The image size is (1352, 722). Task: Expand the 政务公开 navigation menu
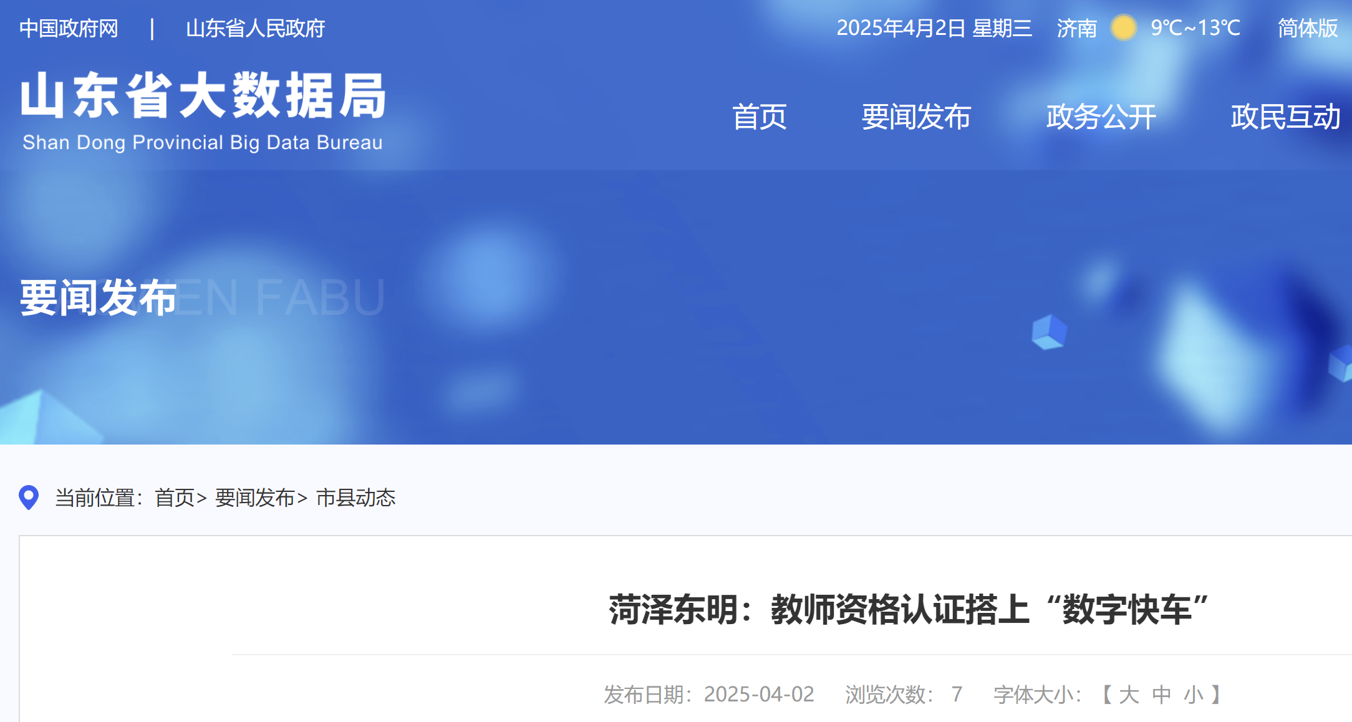(1101, 117)
